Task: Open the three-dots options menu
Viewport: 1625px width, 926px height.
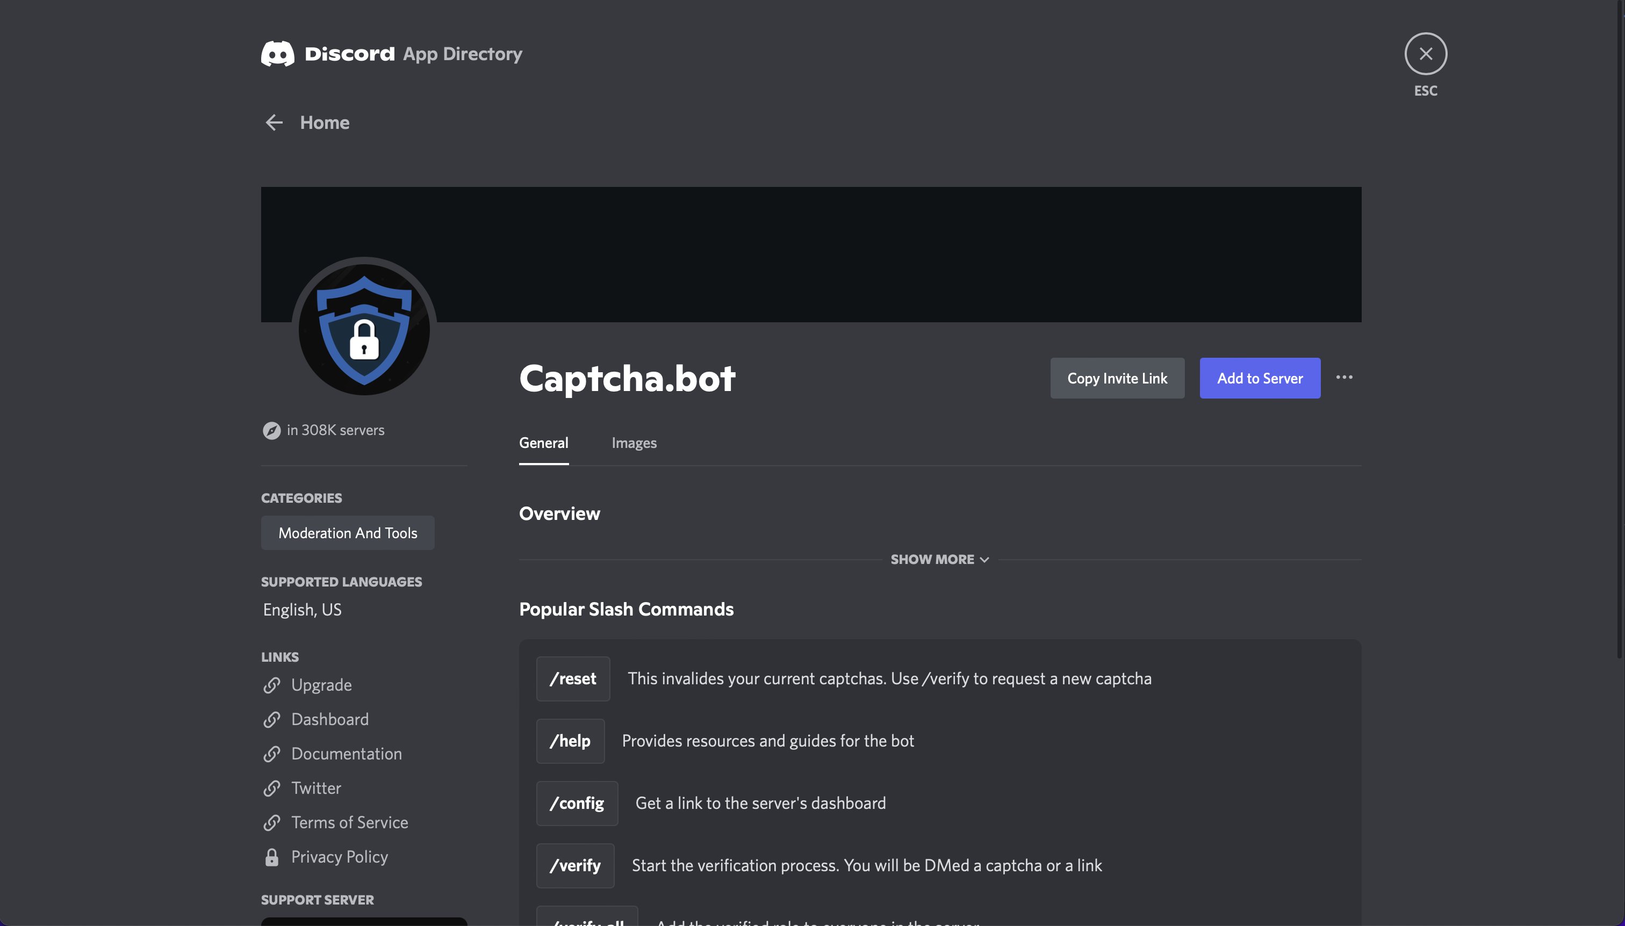Action: coord(1344,377)
